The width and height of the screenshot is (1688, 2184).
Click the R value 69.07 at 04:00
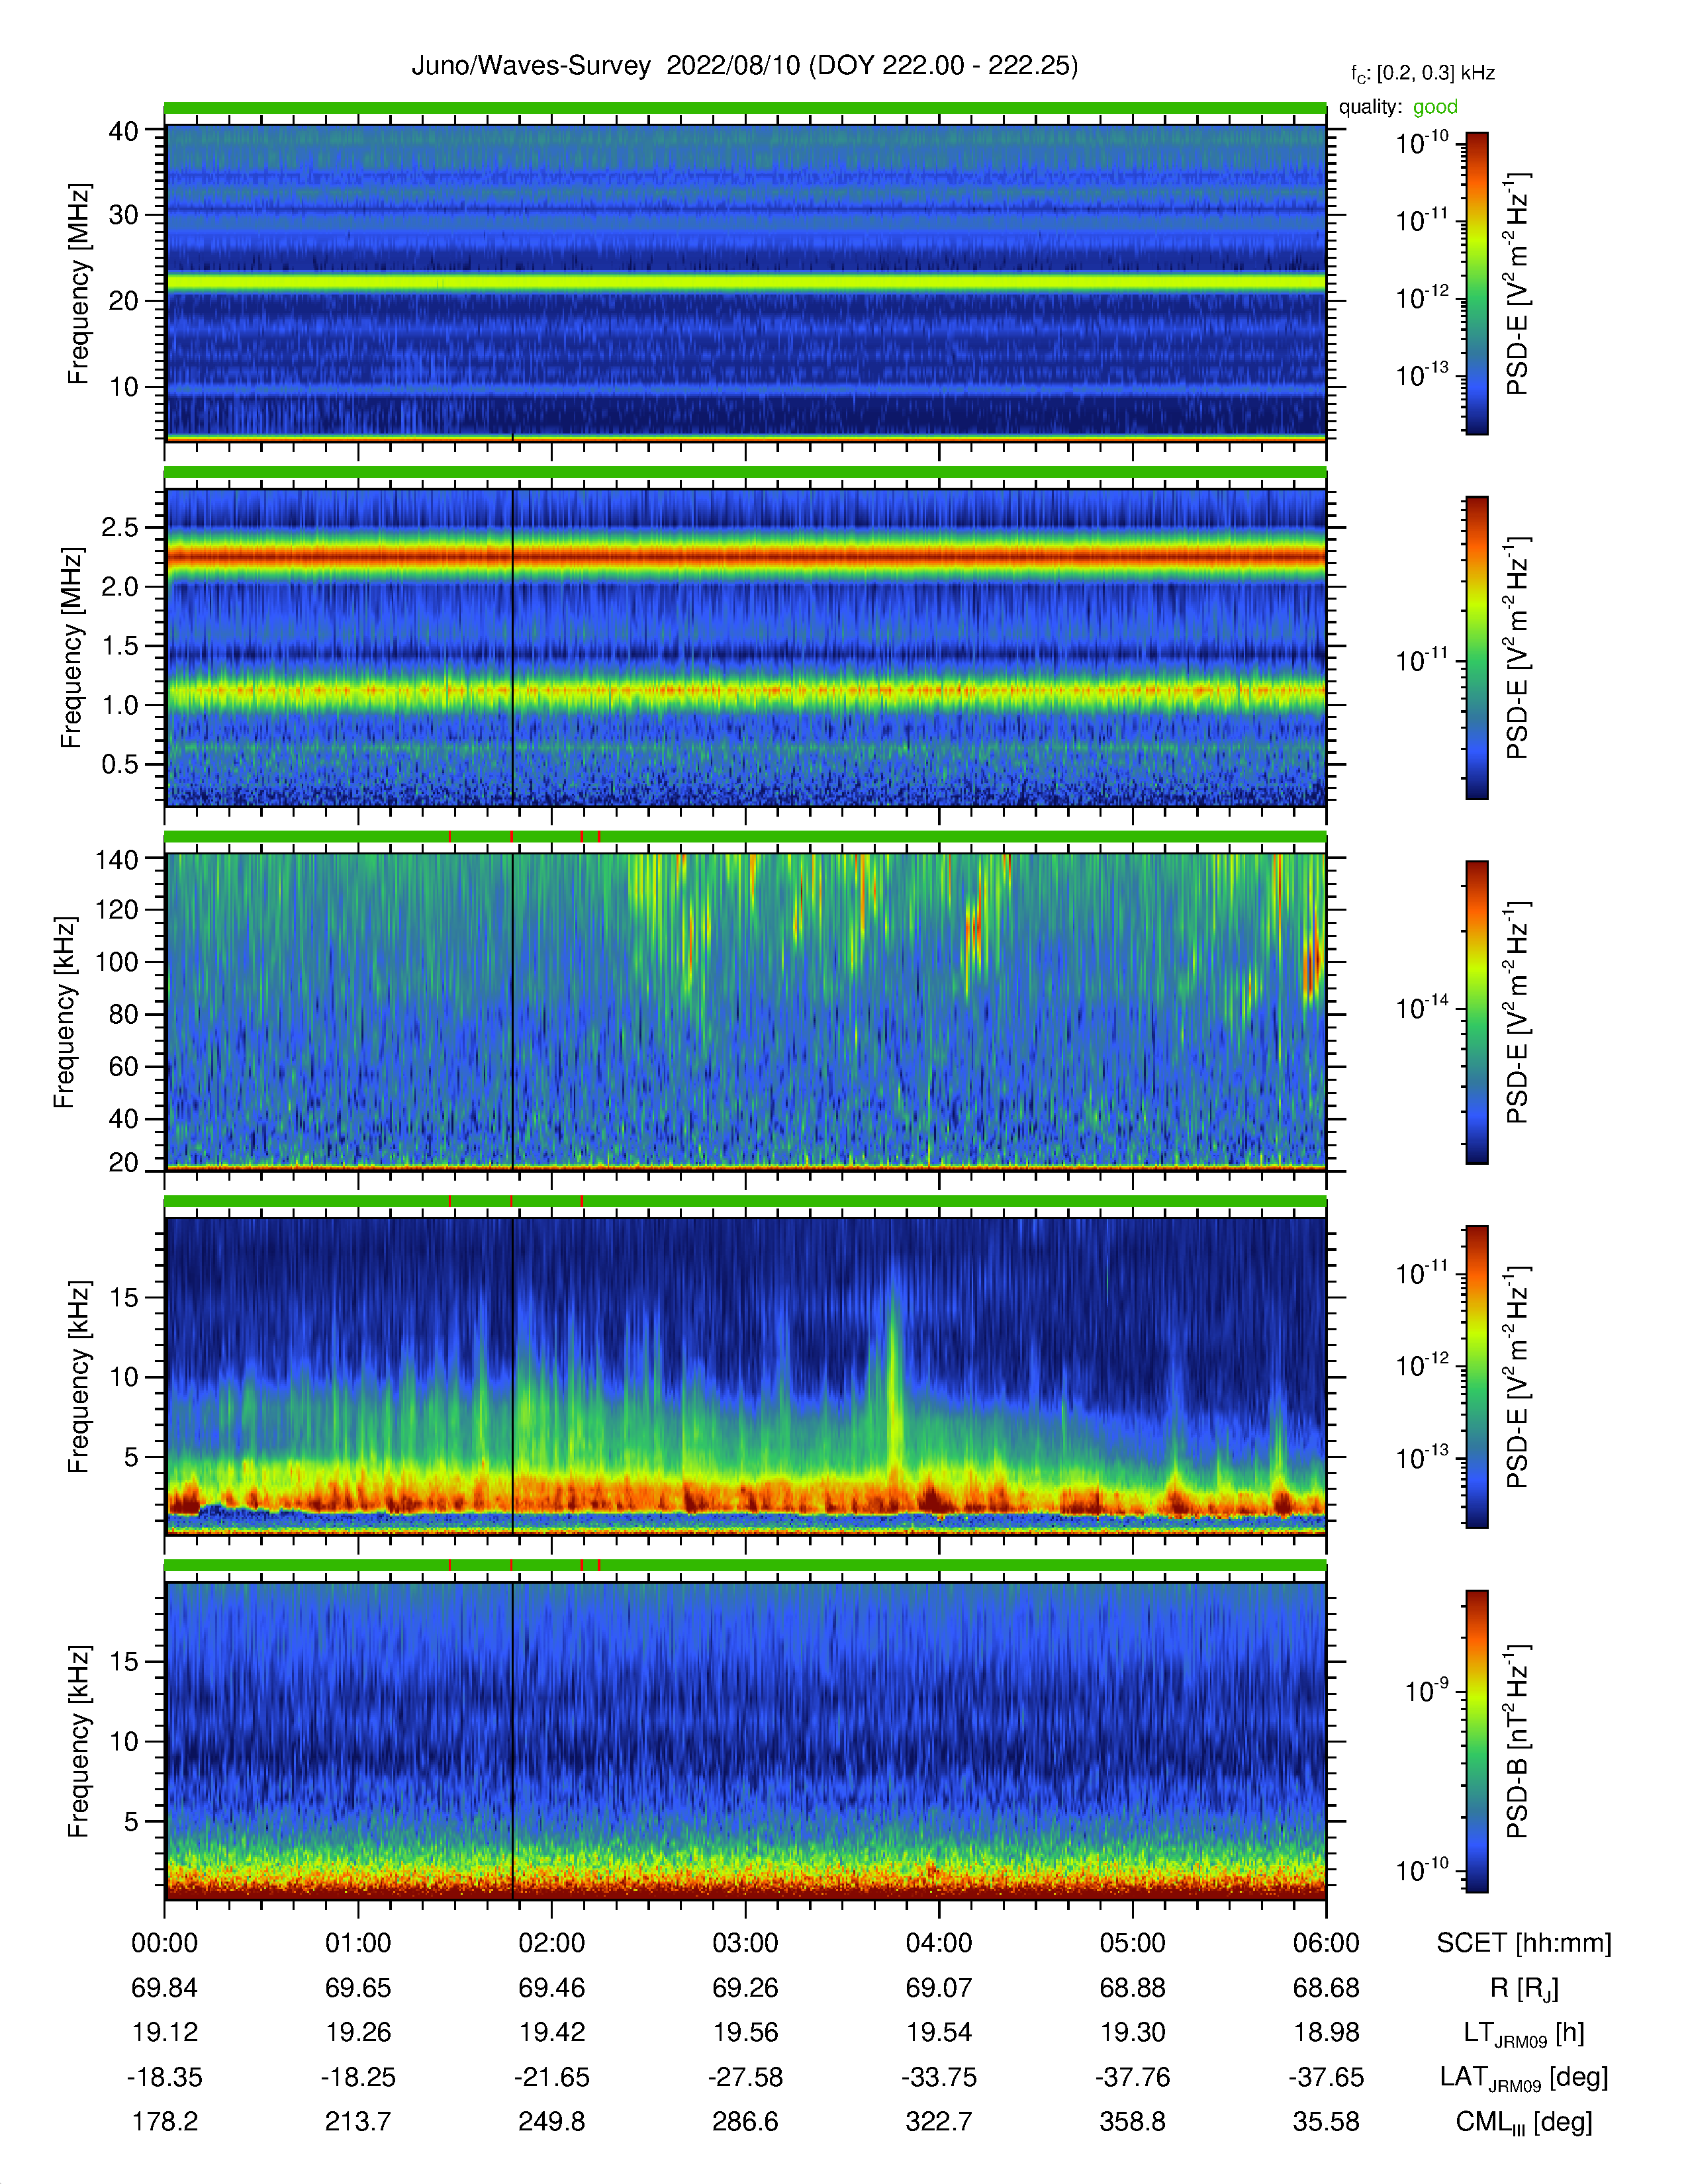[x=939, y=1988]
